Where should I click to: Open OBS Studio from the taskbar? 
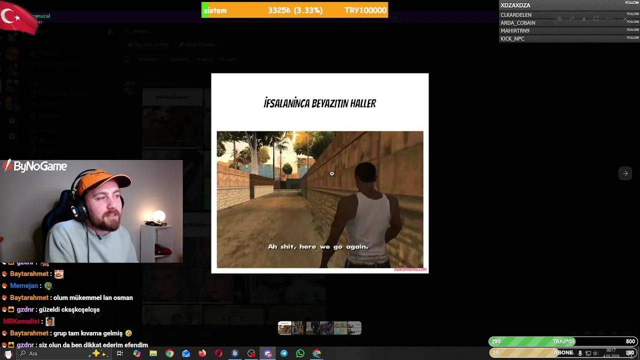pos(251,353)
